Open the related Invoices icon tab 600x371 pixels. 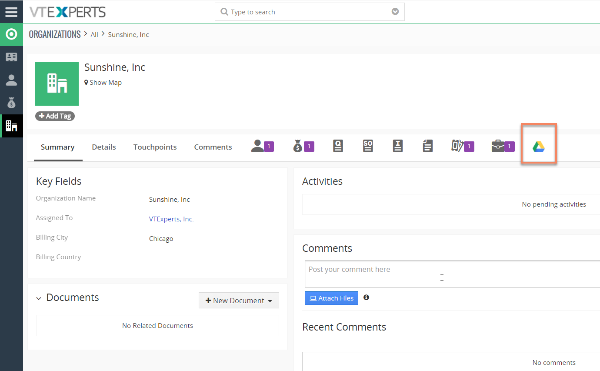click(398, 146)
